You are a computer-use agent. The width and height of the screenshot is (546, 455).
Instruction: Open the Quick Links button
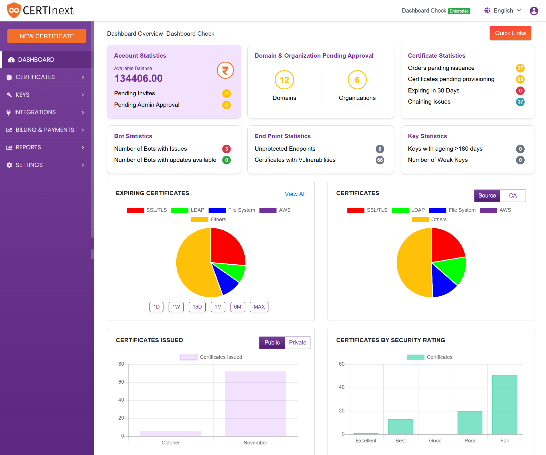tap(510, 33)
